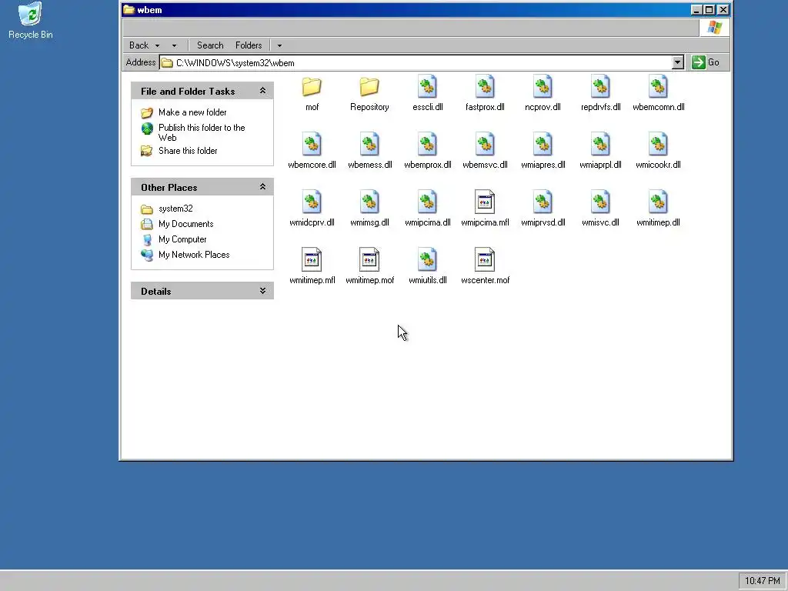Expand the Details panel
This screenshot has height=591, width=788.
262,290
